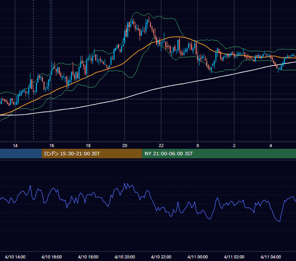Click the 4/10 18:00 label on indicator axis
This screenshot has height=261, width=296.
(88, 257)
